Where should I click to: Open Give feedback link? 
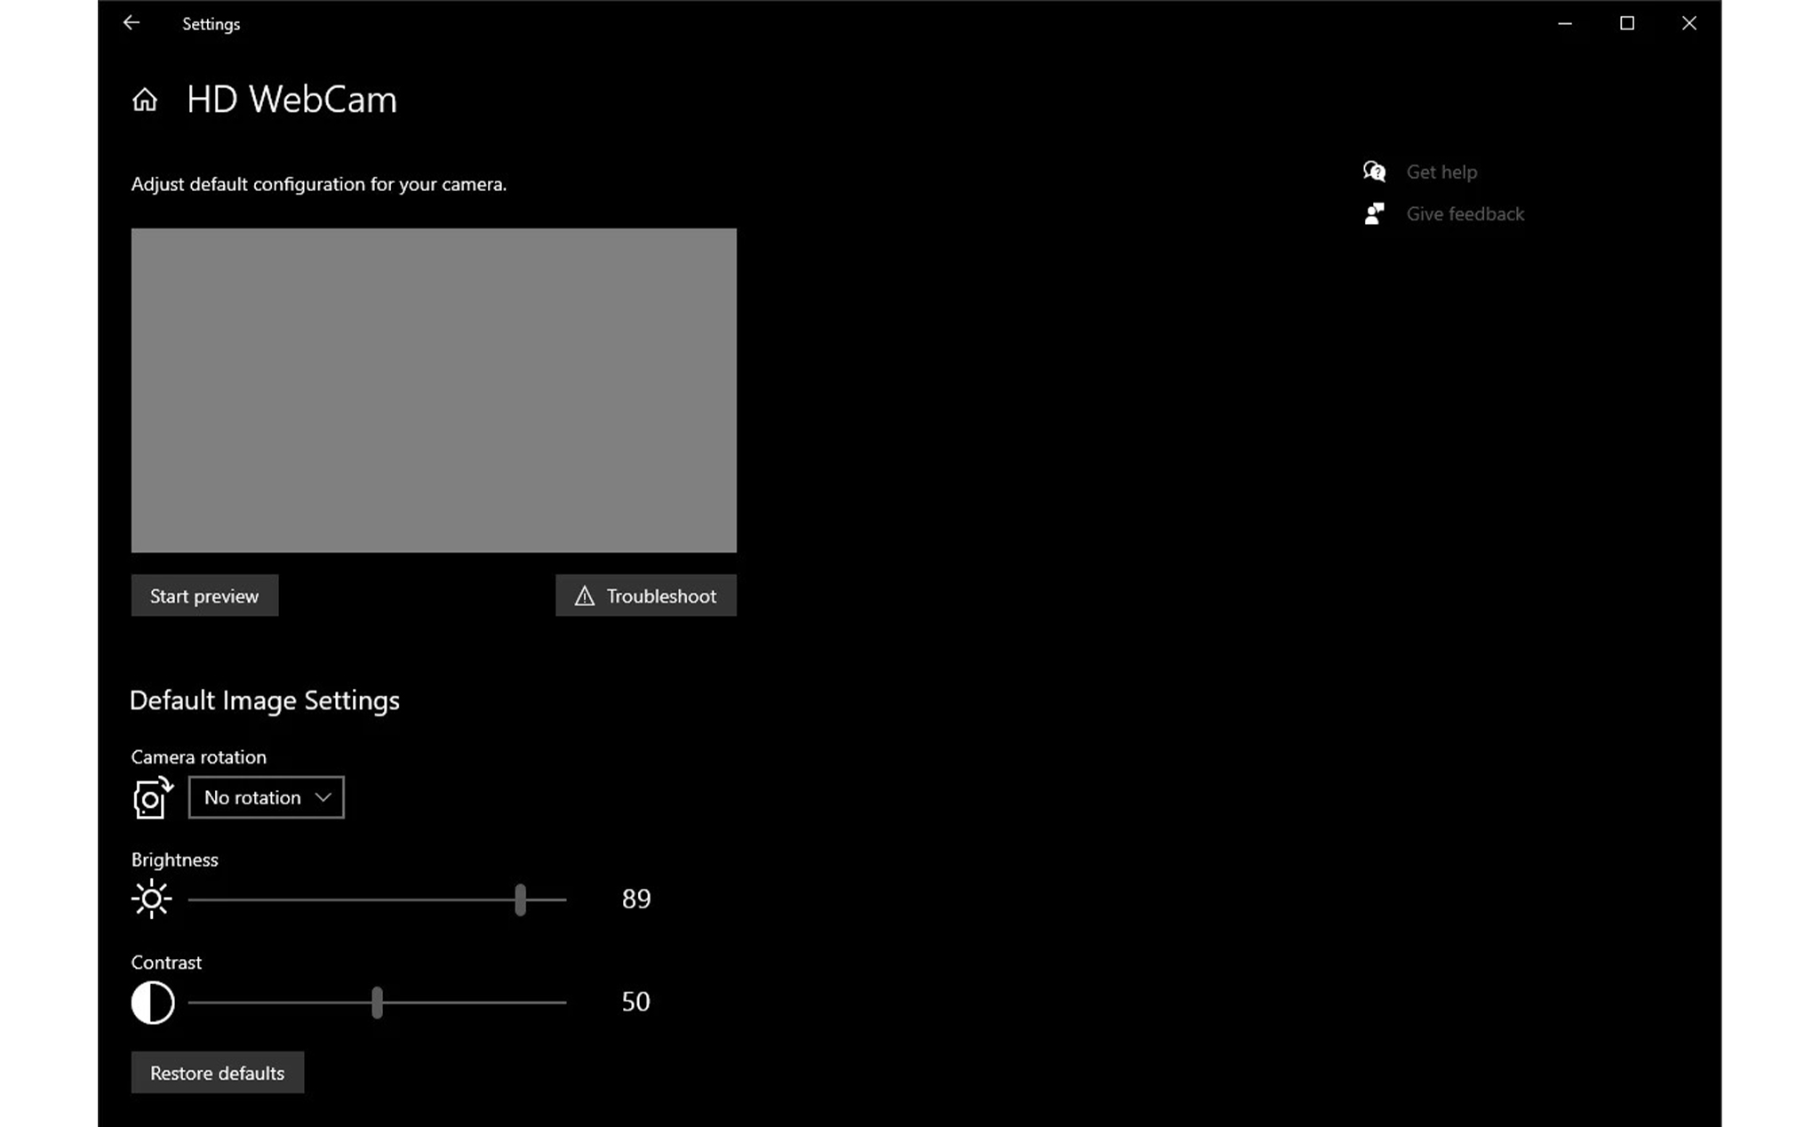click(x=1465, y=213)
